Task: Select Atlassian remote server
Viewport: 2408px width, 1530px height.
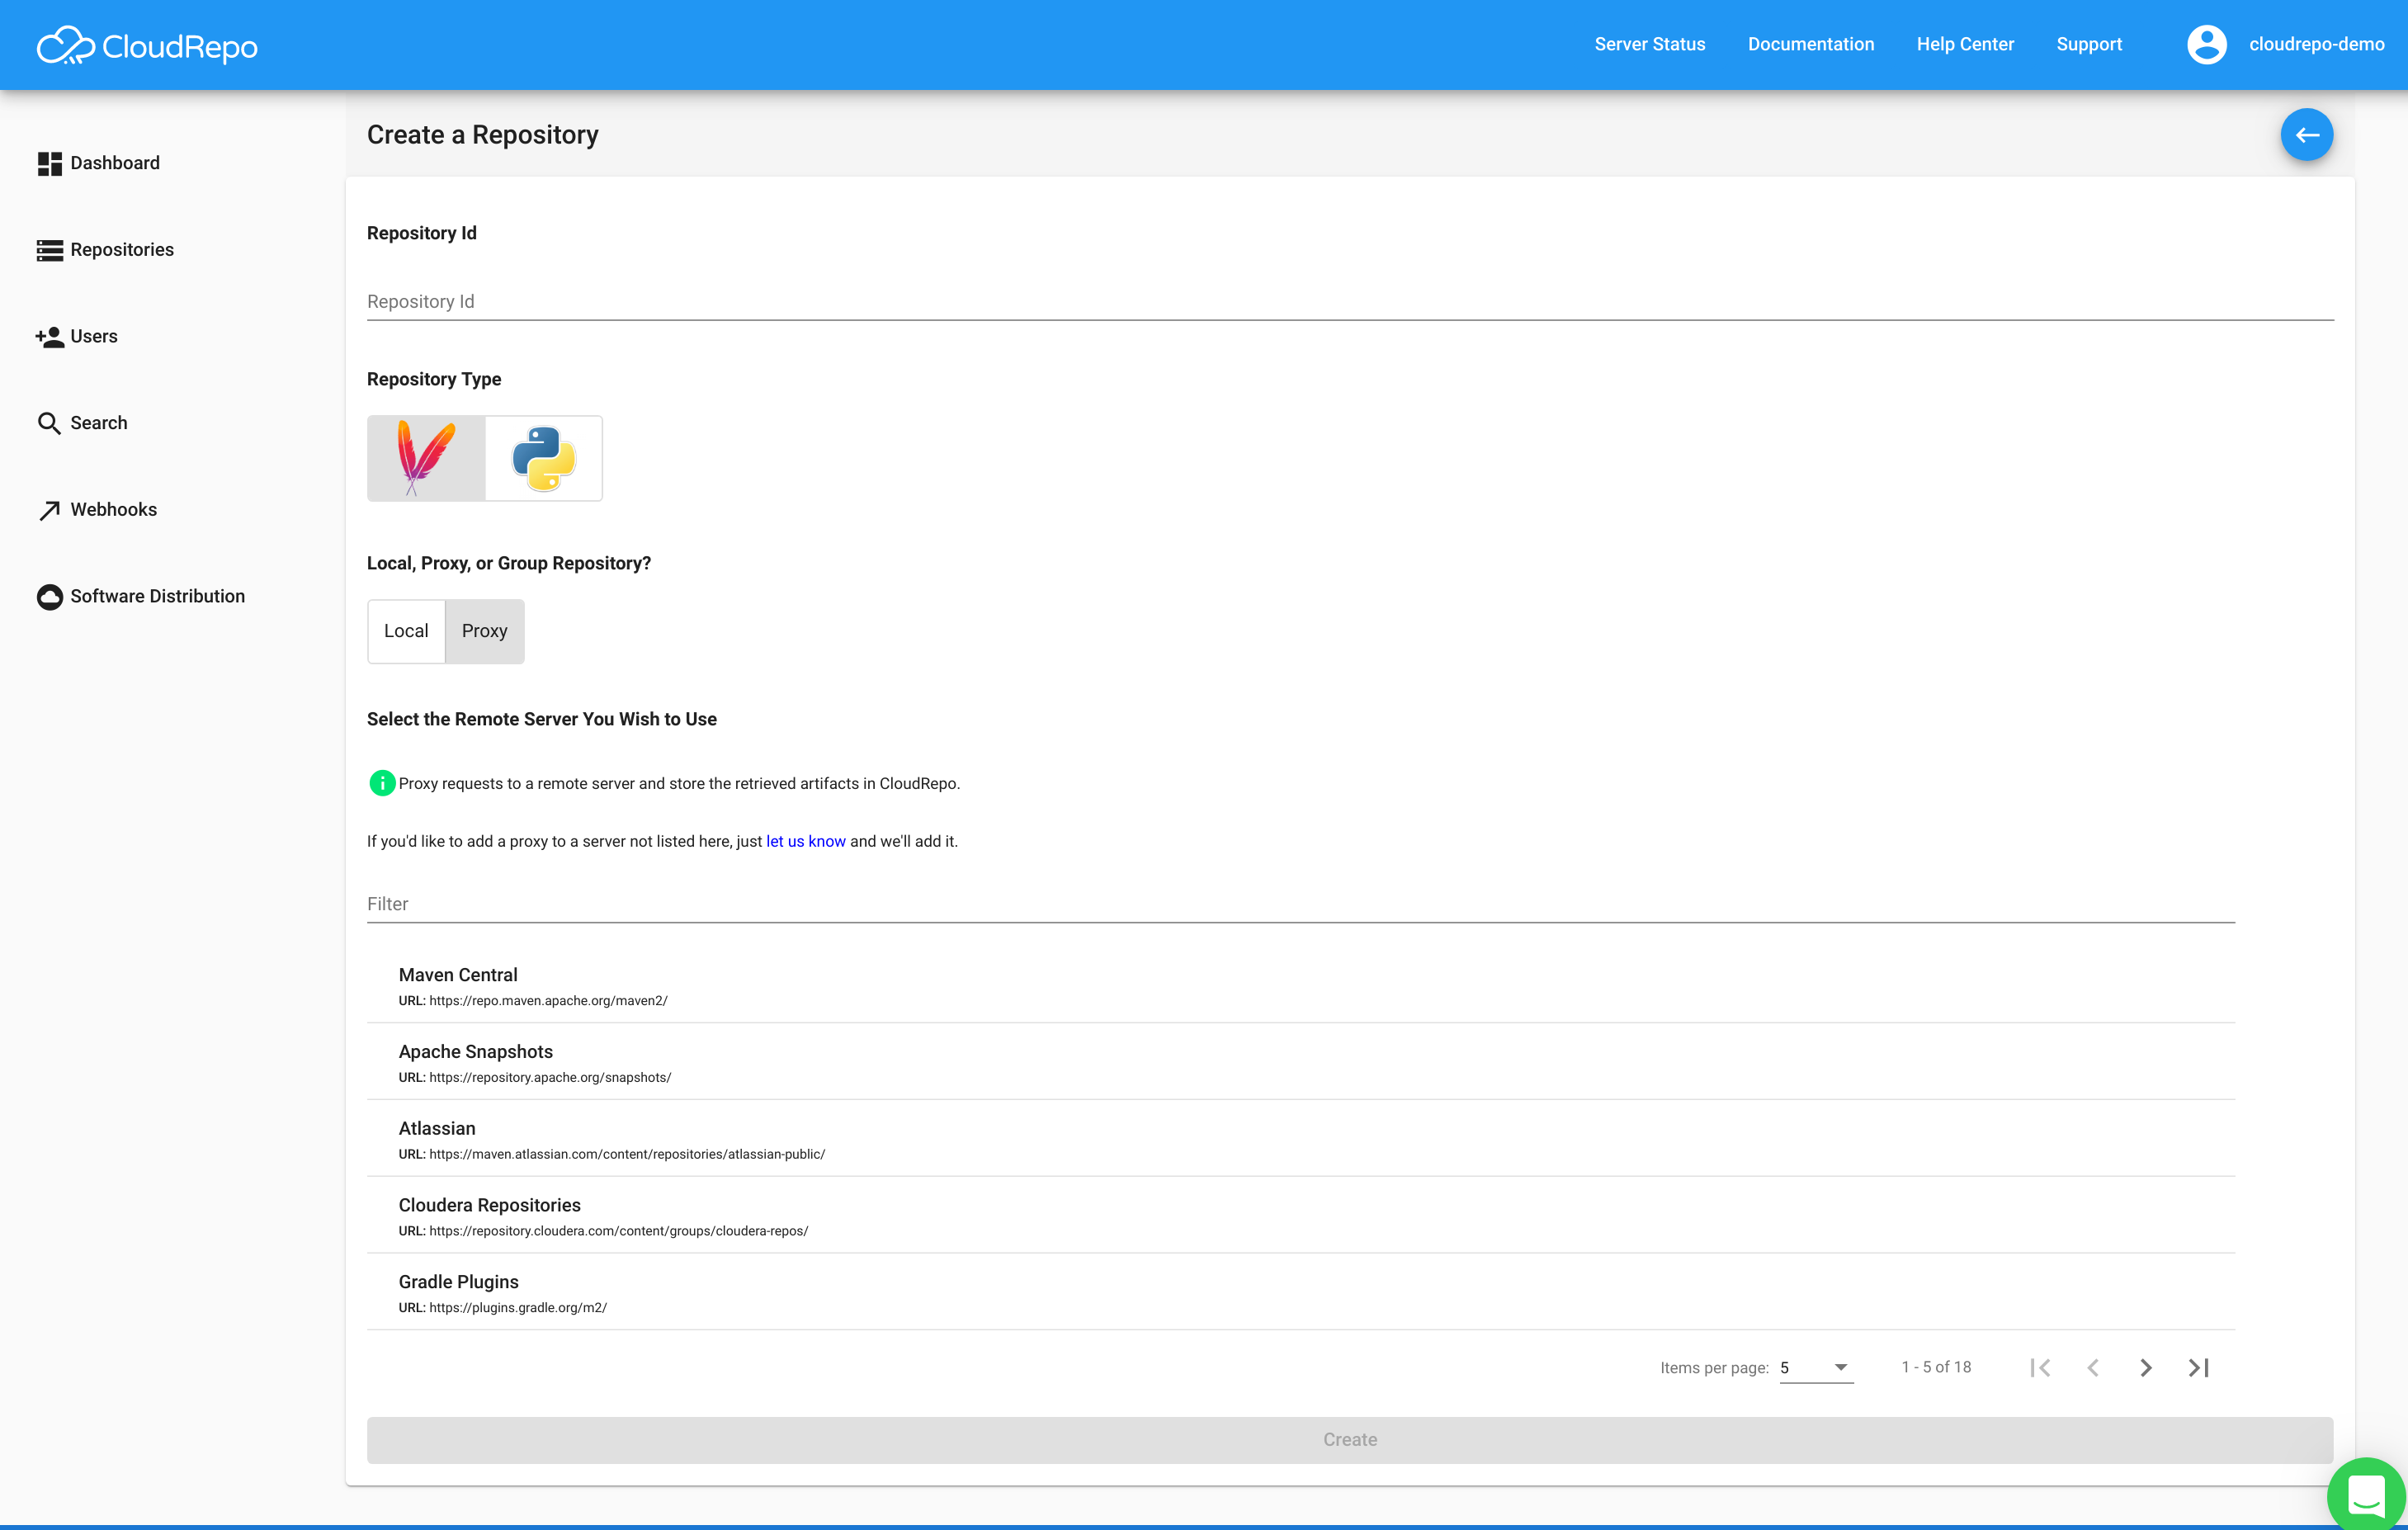Action: click(1301, 1139)
